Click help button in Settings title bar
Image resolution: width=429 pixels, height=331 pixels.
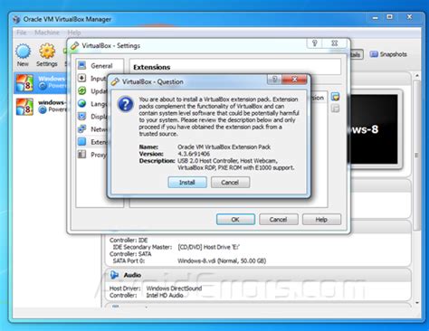(x=315, y=43)
